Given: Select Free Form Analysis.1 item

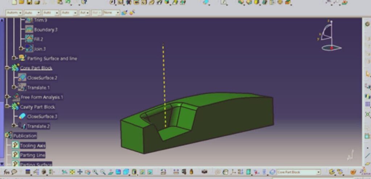Looking at the screenshot, I should pyautogui.click(x=42, y=97).
